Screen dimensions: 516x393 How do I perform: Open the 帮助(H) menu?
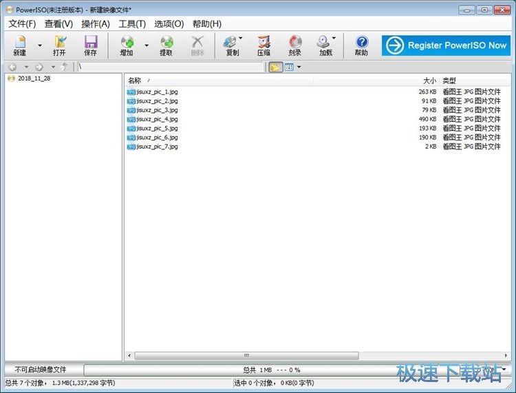pyautogui.click(x=206, y=23)
